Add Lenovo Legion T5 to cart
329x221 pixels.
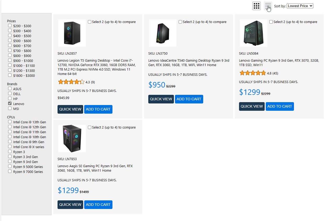(x=98, y=109)
